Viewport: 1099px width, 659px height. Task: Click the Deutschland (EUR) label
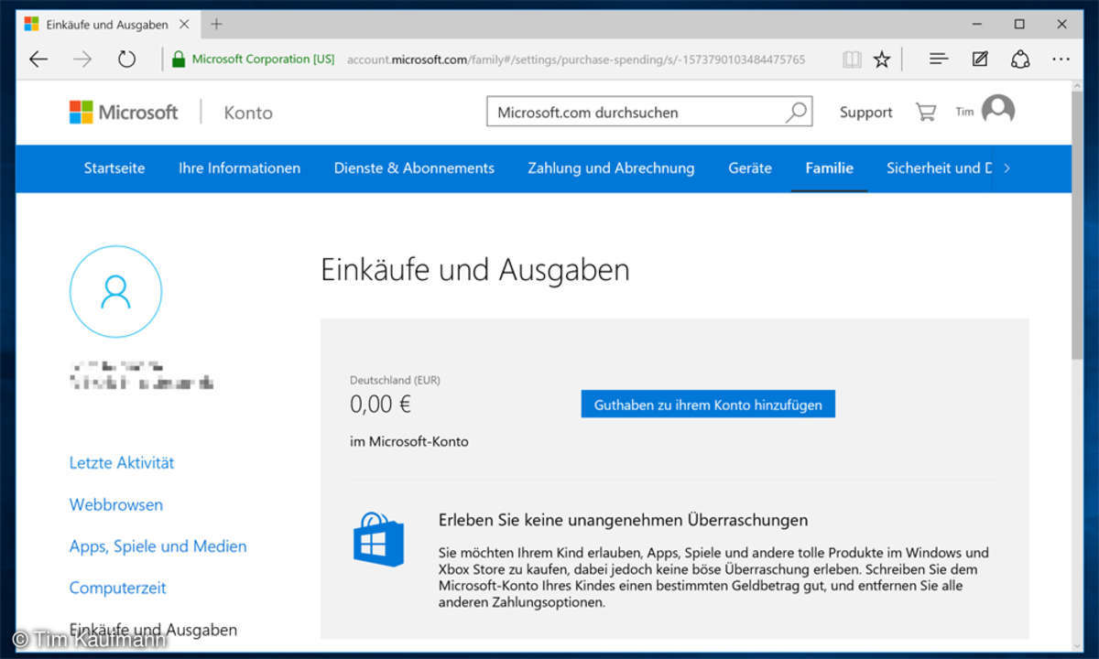[395, 380]
